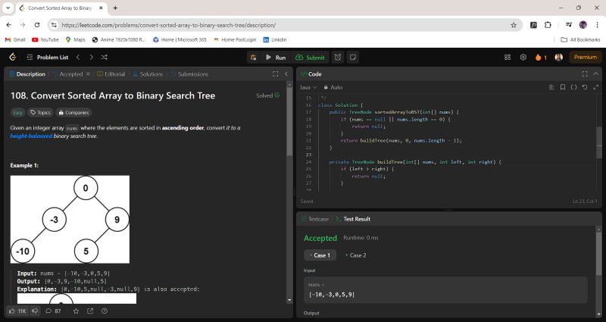Image resolution: width=606 pixels, height=322 pixels.
Task: Open Java language dropdown
Action: (x=307, y=87)
